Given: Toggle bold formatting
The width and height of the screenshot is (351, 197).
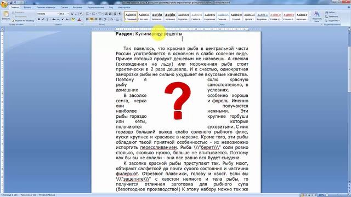Looking at the screenshot, I should 39,20.
